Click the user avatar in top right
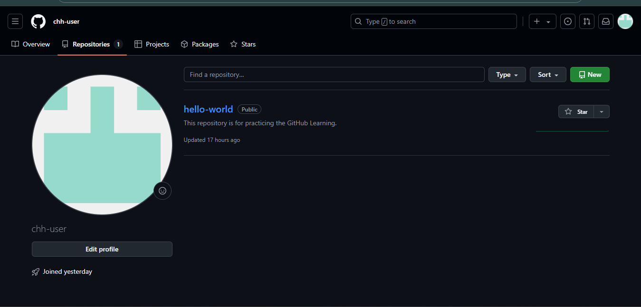 (625, 21)
